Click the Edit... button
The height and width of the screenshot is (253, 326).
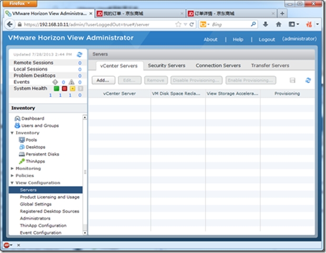130,80
